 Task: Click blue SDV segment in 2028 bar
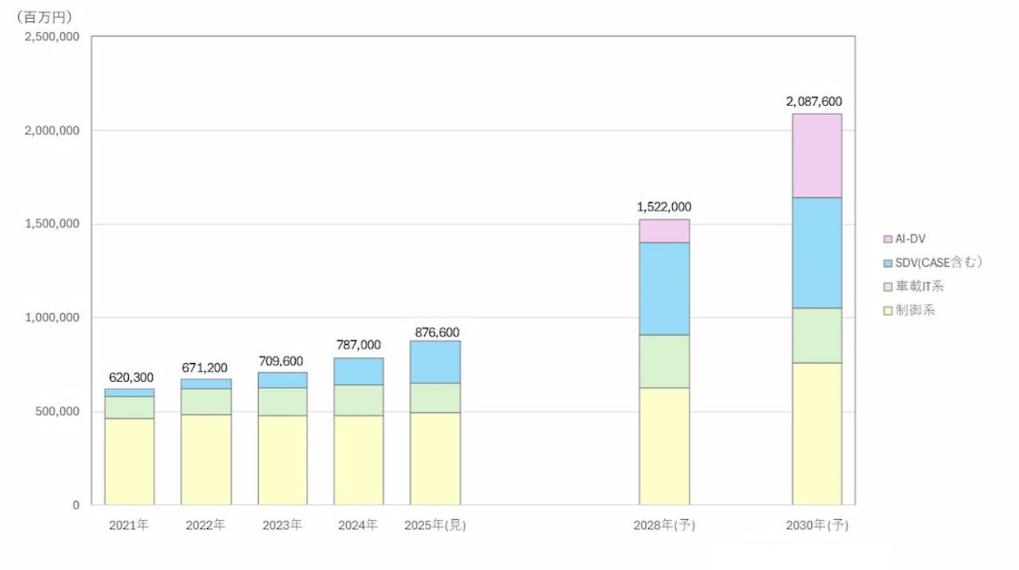coord(664,288)
